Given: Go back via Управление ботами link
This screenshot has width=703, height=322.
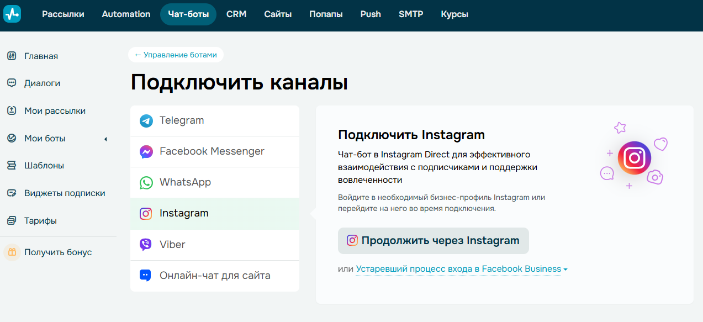Looking at the screenshot, I should click(176, 55).
